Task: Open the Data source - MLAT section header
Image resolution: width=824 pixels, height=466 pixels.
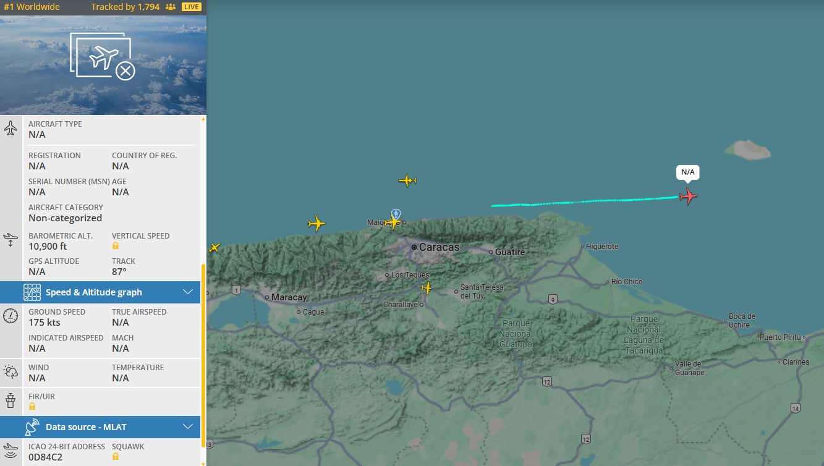Action: [88, 426]
